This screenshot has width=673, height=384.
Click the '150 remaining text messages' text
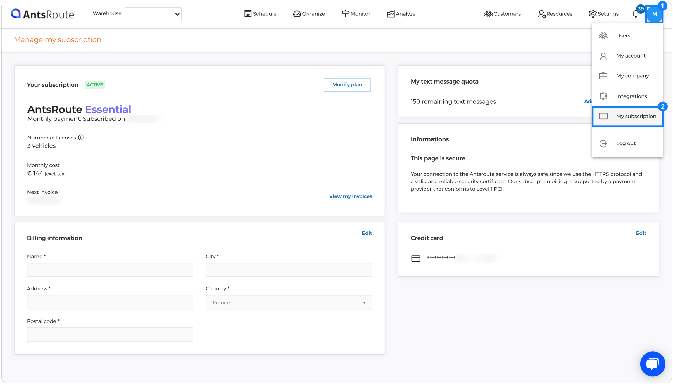point(453,102)
